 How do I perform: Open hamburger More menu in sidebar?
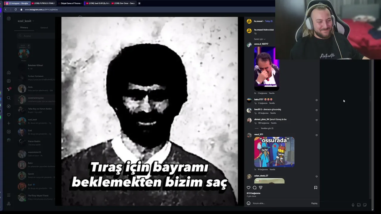[9, 195]
